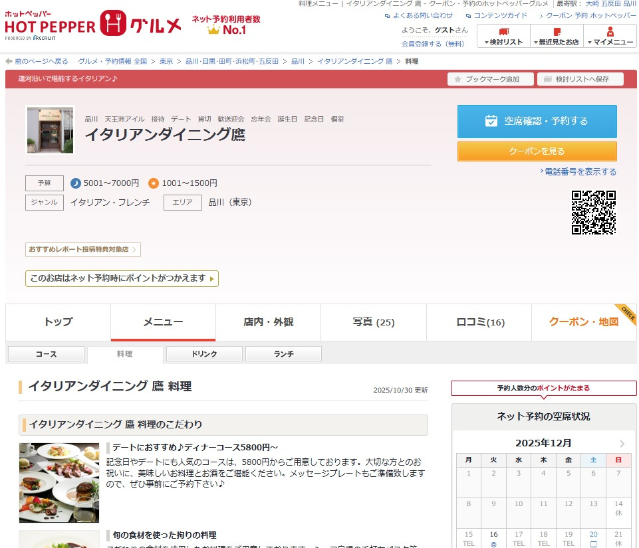Image resolution: width=639 pixels, height=548 pixels.
Task: Click the back arrow for 前のページへ戻る
Action: (9, 61)
